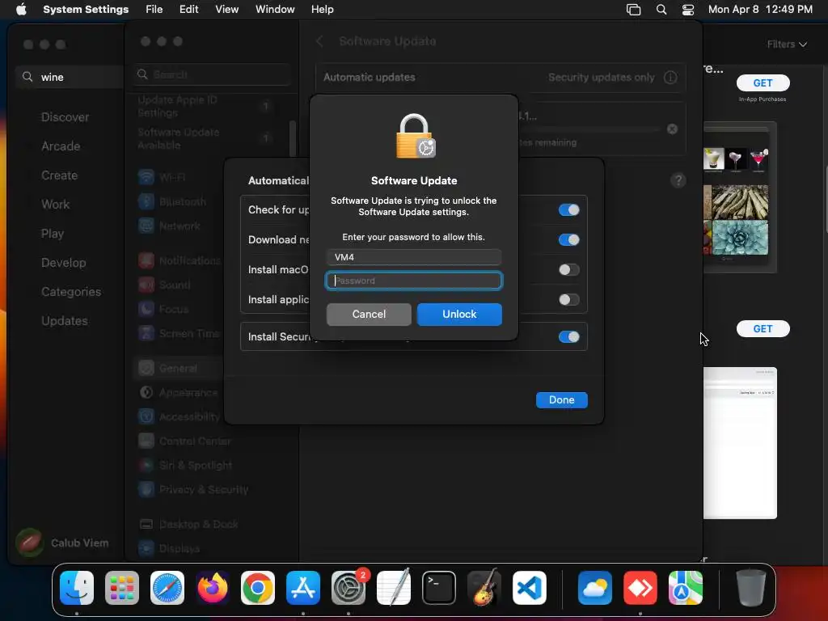Toggle the Download new updates switch
The image size is (828, 621).
[x=568, y=239]
